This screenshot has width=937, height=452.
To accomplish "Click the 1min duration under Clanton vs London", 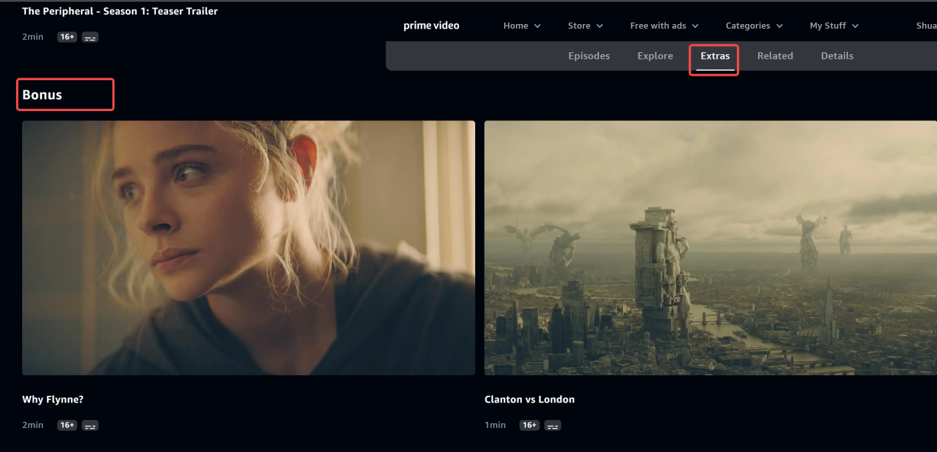I will tap(495, 425).
